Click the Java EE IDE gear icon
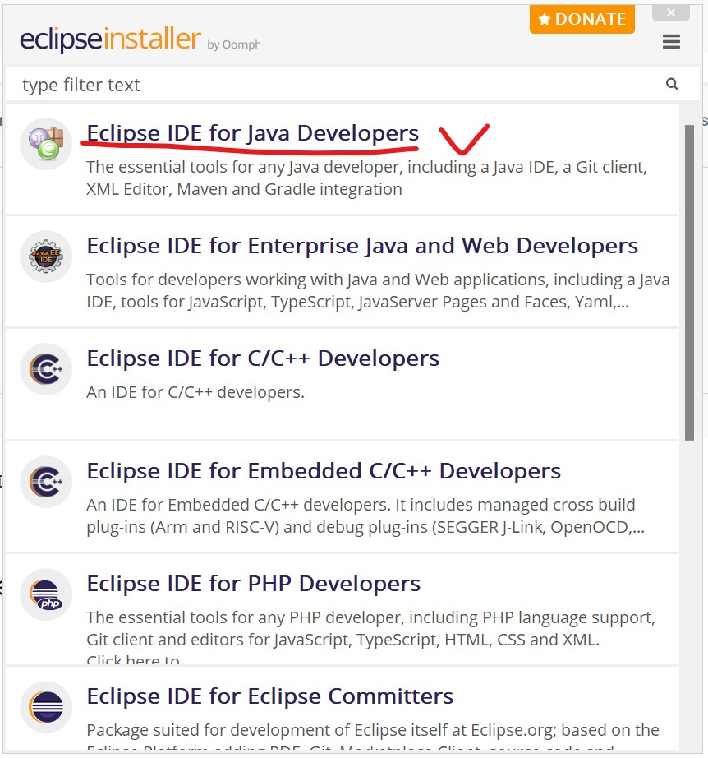 (46, 257)
